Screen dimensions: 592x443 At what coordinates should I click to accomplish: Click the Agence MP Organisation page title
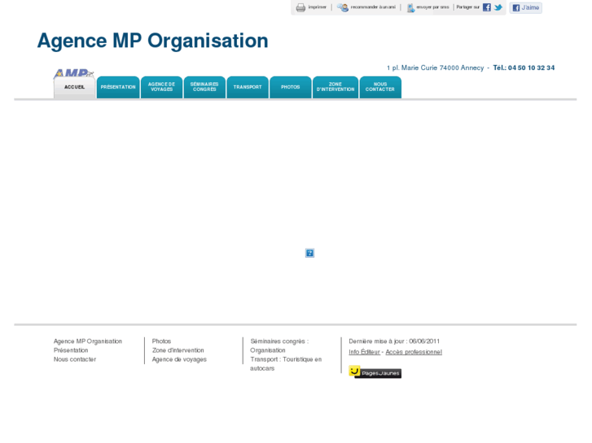(x=152, y=41)
